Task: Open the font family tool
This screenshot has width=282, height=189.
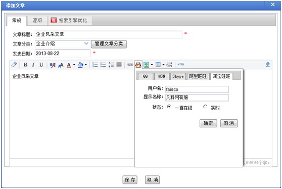Action: 53,65
